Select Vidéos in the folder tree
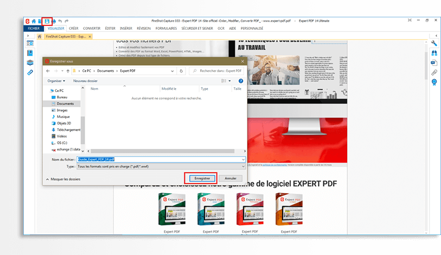 (62, 136)
